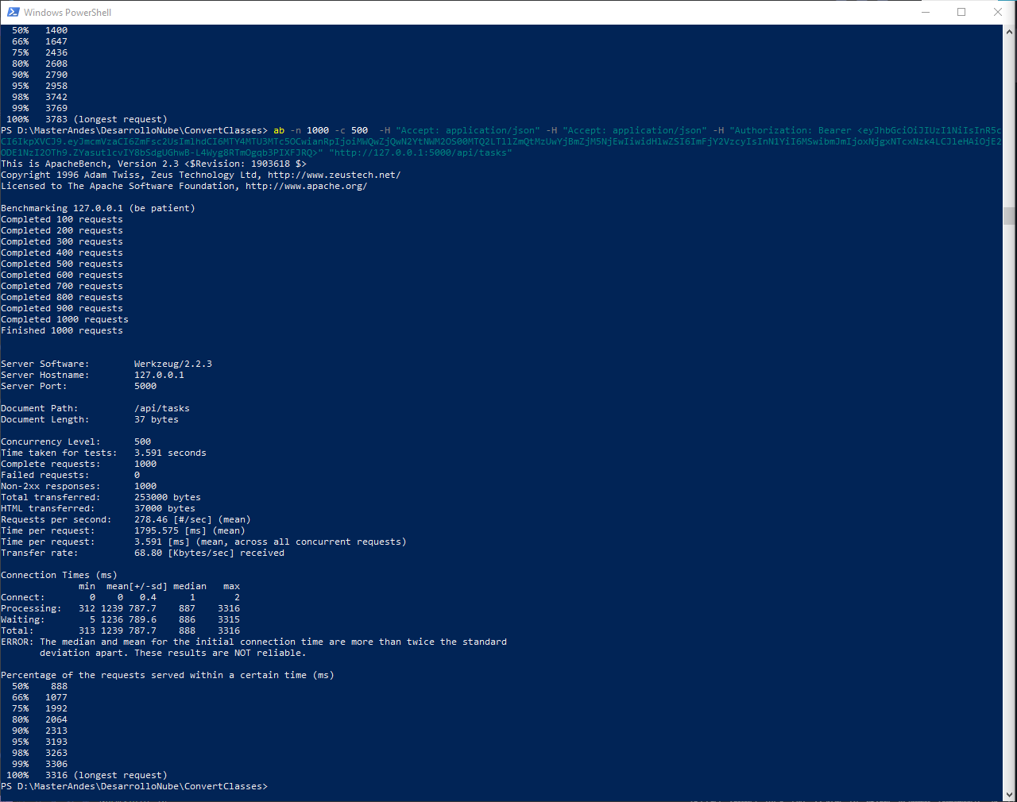Minimize the PowerShell window
This screenshot has width=1017, height=802.
click(x=926, y=12)
